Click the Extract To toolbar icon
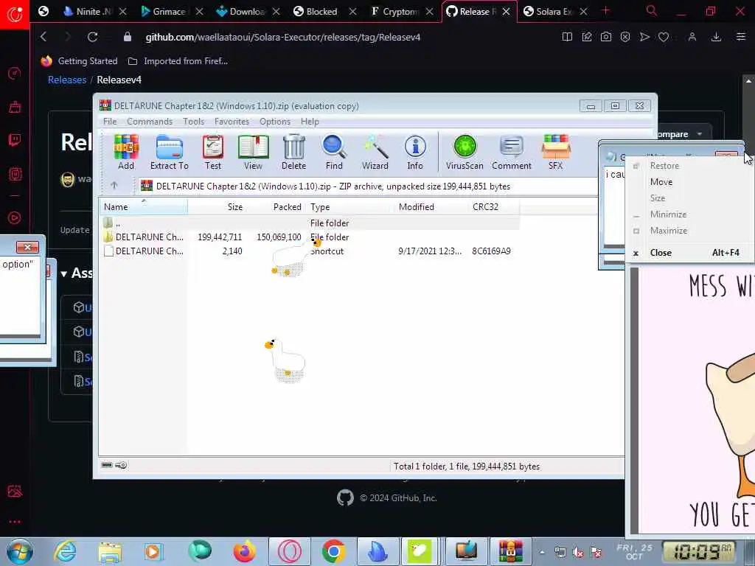755x566 pixels. [x=170, y=152]
